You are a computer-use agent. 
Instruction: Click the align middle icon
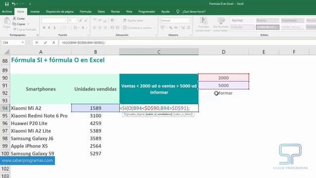100,20
